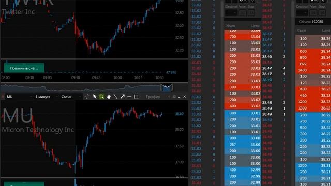This screenshot has height=186, width=331.
Task: Click the 900 at 33.00 bid row
Action: pyautogui.click(x=243, y=138)
